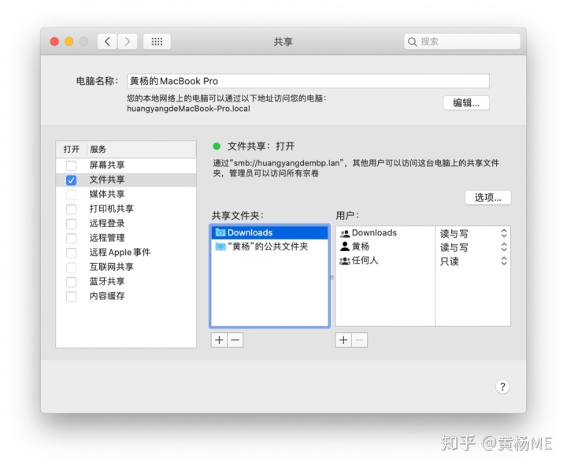Enable 蓝牙共享 checkbox
The width and height of the screenshot is (567, 467).
coord(71,282)
